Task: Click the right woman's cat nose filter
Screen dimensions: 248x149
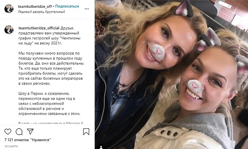Action: (x=195, y=86)
